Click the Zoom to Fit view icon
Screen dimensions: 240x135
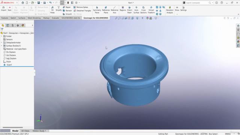(116, 18)
